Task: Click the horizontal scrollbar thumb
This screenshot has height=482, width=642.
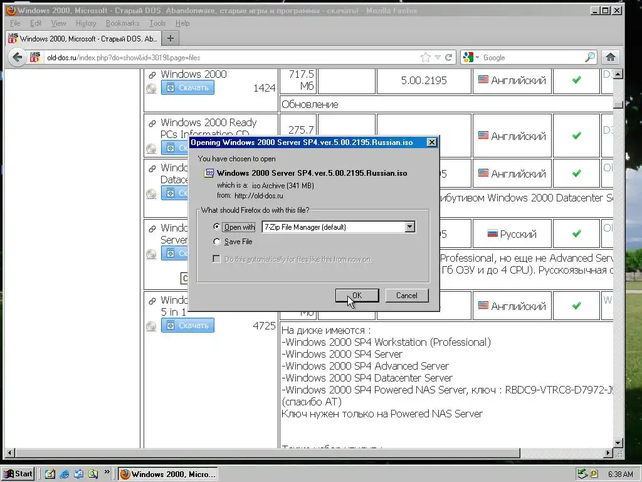Action: 268,453
